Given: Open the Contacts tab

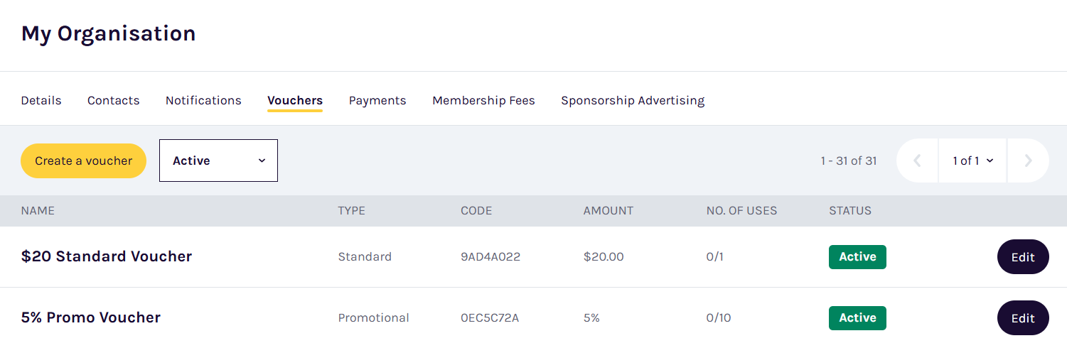Looking at the screenshot, I should pos(113,101).
